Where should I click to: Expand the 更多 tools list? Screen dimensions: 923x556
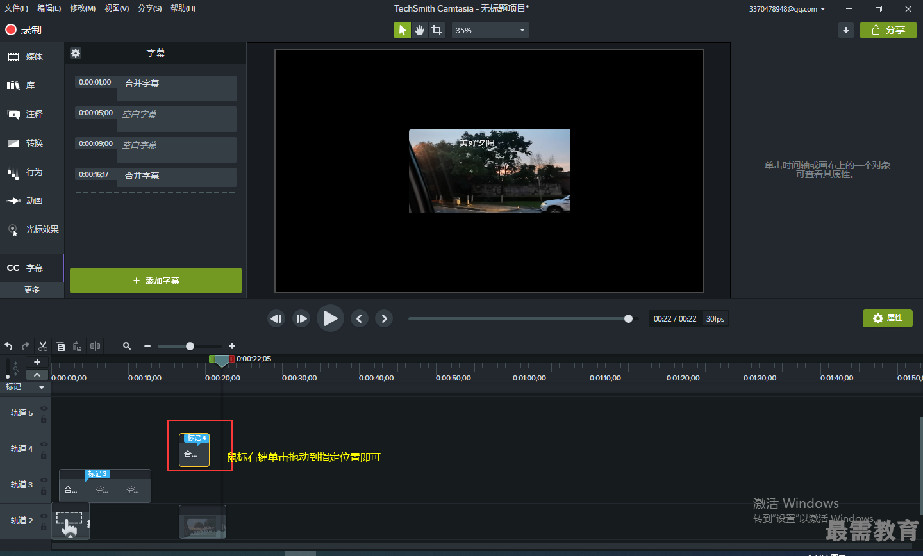pyautogui.click(x=32, y=290)
